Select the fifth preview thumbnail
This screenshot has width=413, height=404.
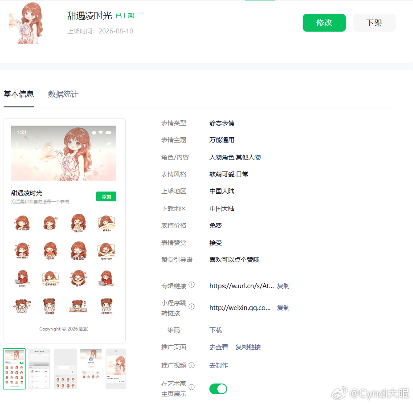point(116,369)
